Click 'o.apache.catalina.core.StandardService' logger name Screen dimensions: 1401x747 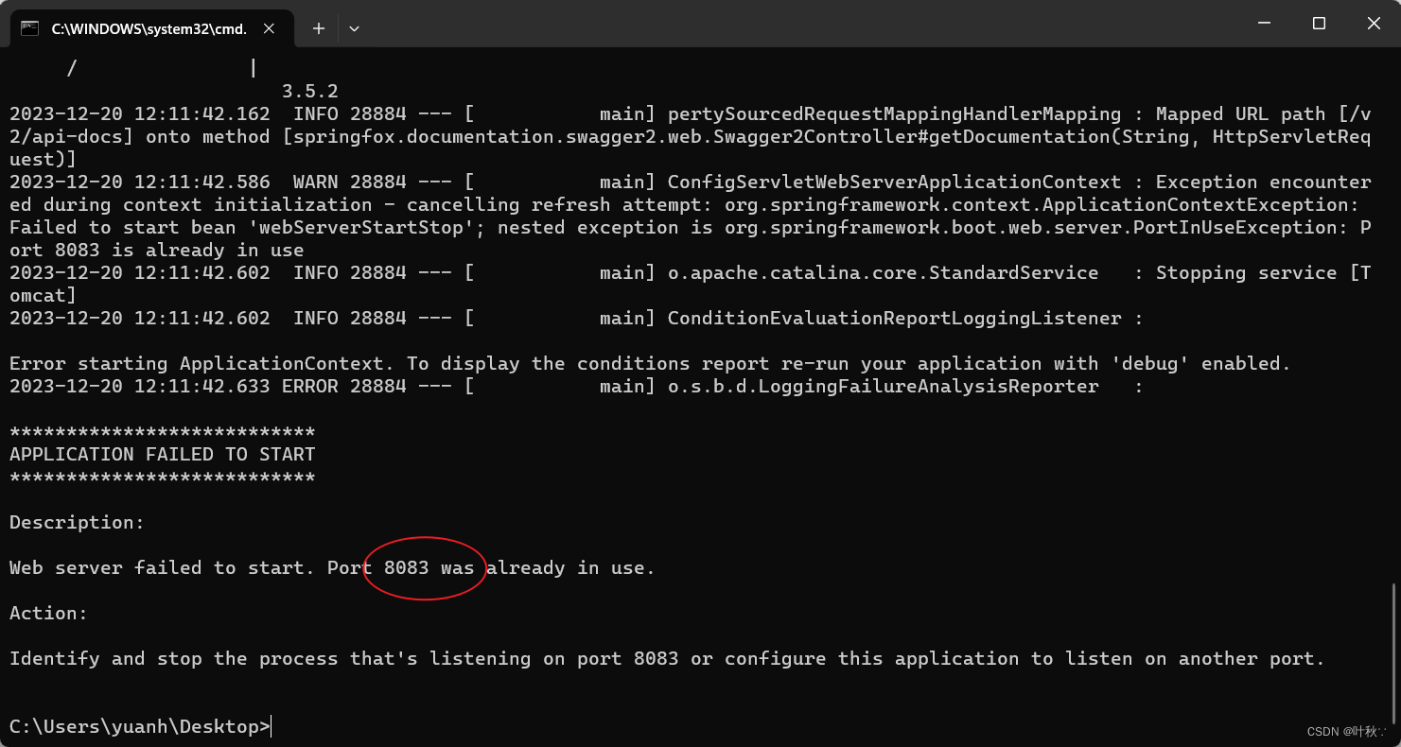pos(884,272)
